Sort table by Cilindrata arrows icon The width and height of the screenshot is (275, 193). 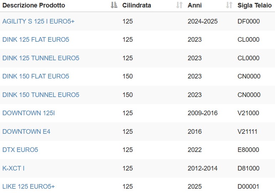[180, 5]
